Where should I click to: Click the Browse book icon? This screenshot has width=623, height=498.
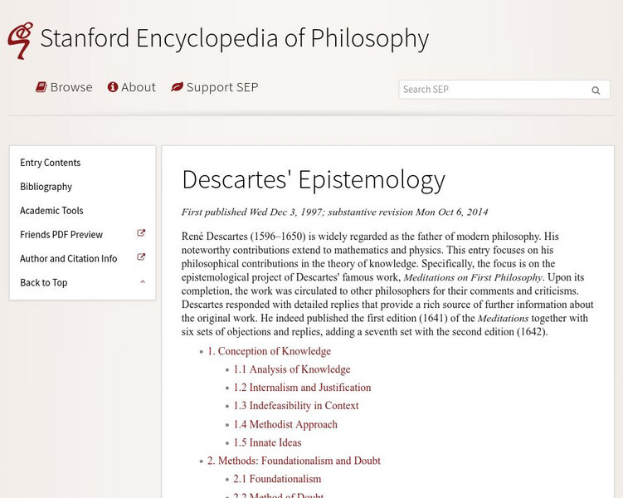41,87
